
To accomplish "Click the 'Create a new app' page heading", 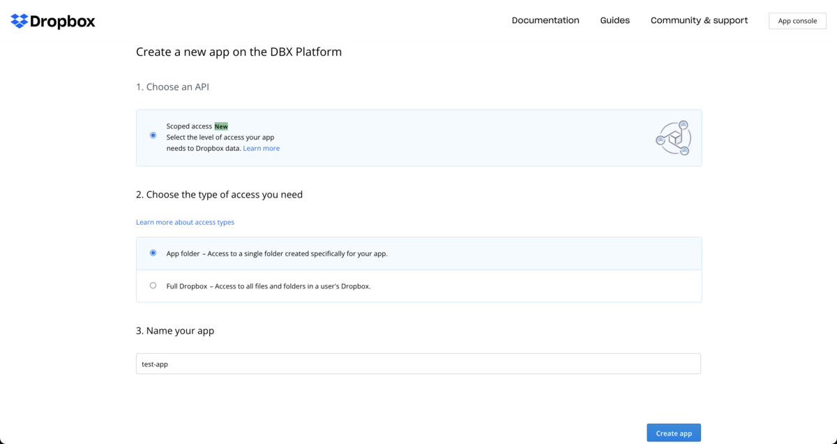I will coord(239,52).
